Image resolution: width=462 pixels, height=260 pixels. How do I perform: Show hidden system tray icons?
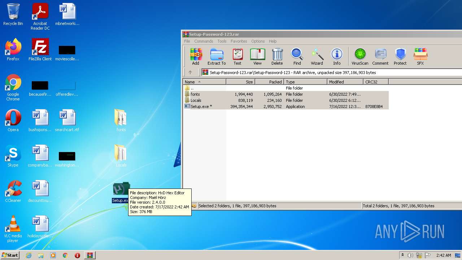coord(402,255)
